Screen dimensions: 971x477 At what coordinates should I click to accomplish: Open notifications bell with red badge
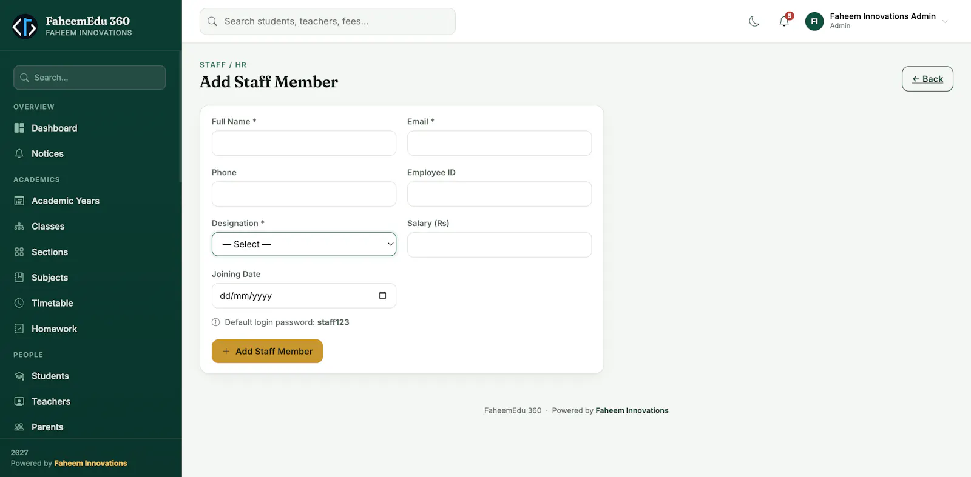click(x=785, y=21)
